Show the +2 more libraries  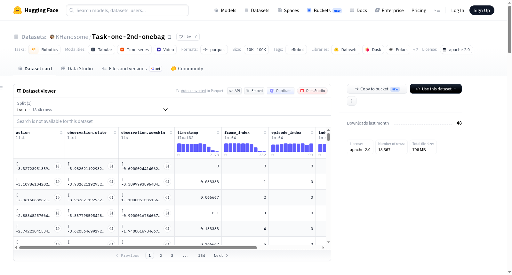(415, 50)
